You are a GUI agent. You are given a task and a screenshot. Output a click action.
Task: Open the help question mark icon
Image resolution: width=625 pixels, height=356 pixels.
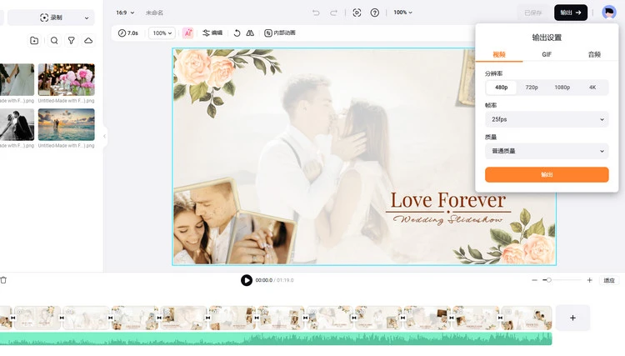click(375, 13)
